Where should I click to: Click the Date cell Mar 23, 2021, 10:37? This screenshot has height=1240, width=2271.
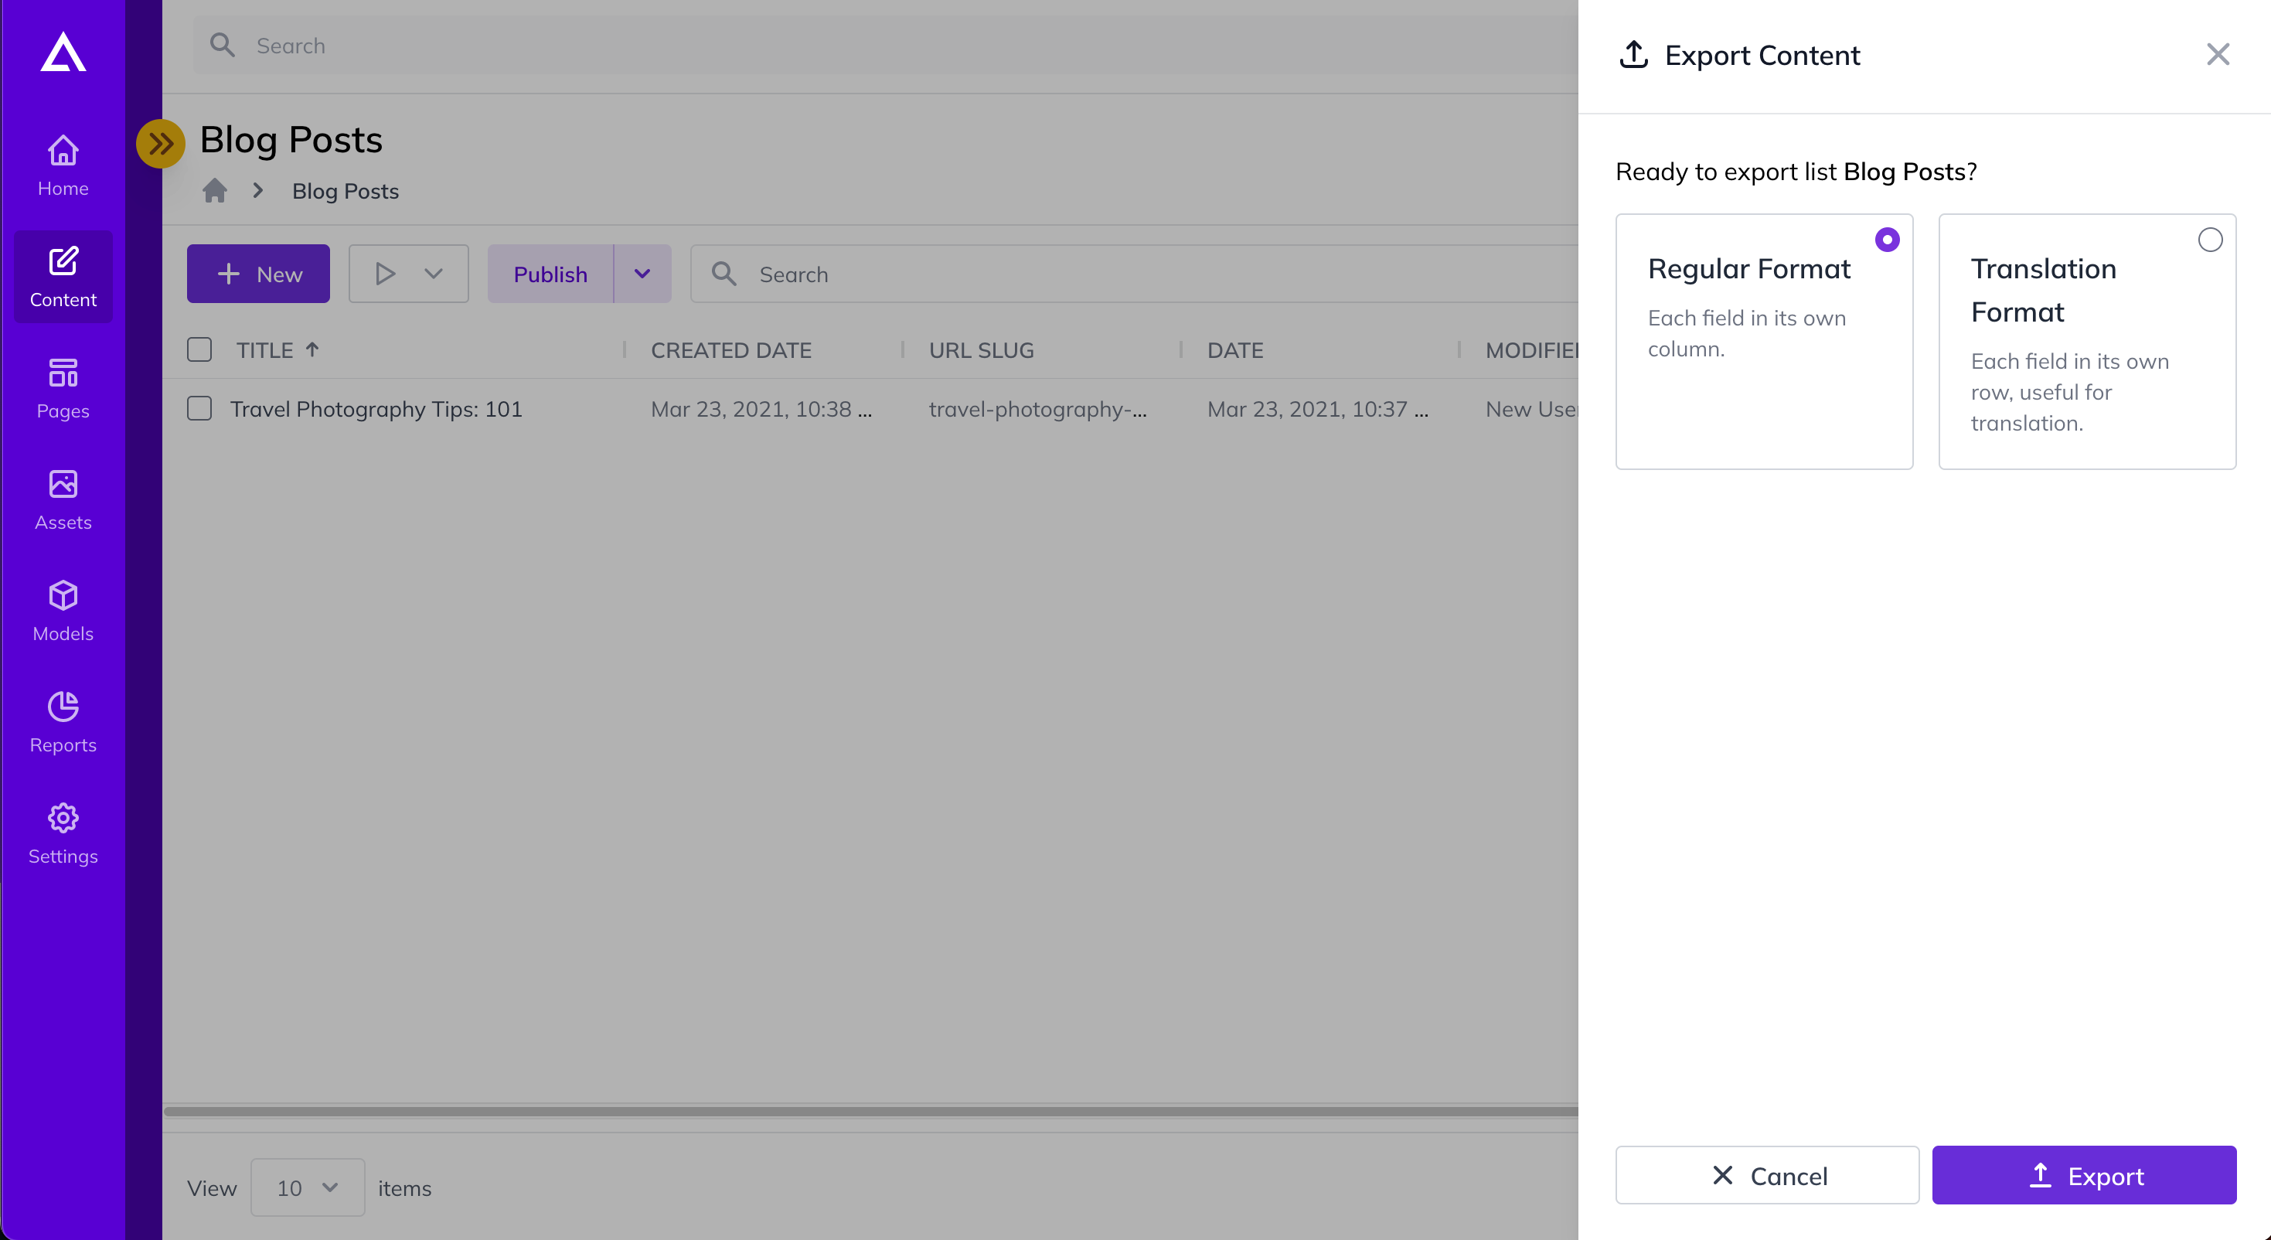[1317, 408]
